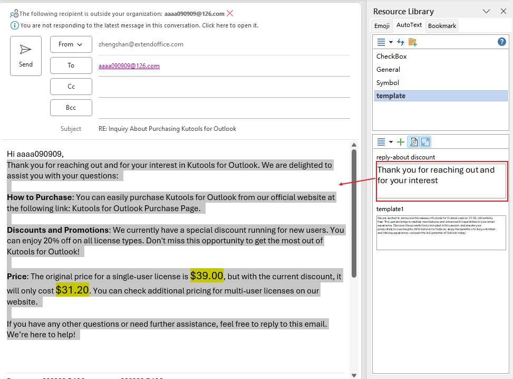
Task: Toggle the expand preview size icon
Action: coord(425,142)
